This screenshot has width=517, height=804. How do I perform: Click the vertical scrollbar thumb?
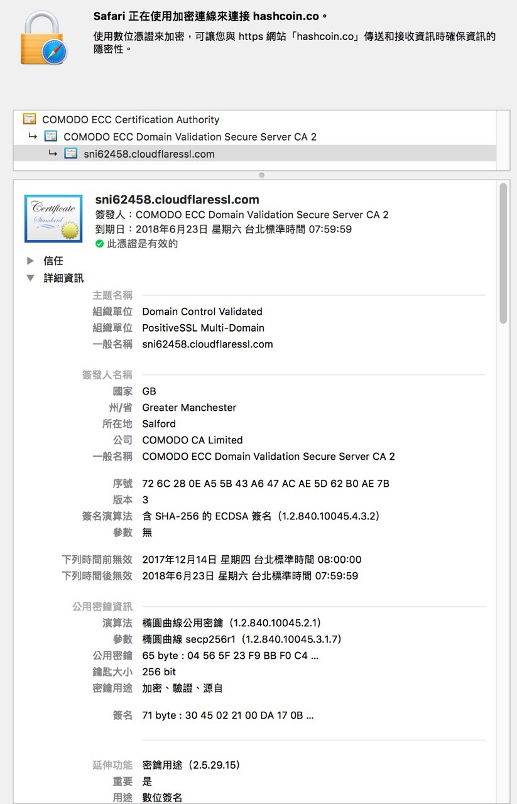tap(503, 253)
